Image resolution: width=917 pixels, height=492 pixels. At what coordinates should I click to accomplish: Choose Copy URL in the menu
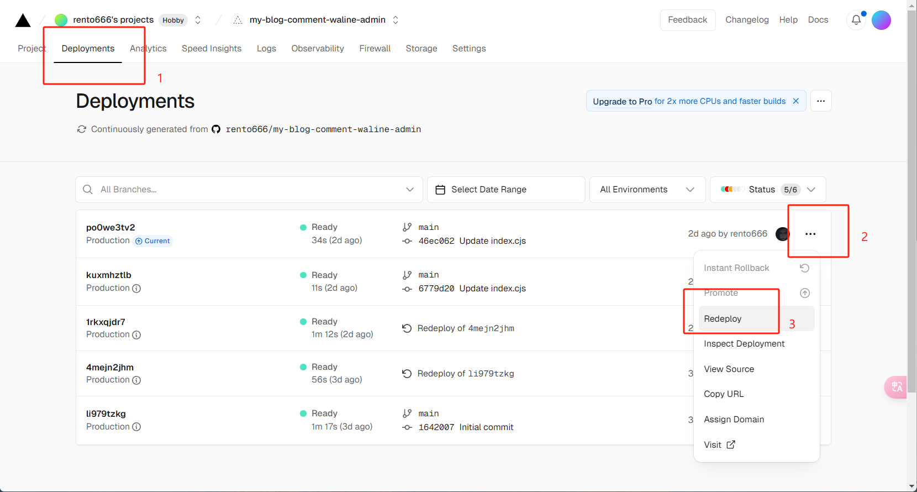[757, 394]
